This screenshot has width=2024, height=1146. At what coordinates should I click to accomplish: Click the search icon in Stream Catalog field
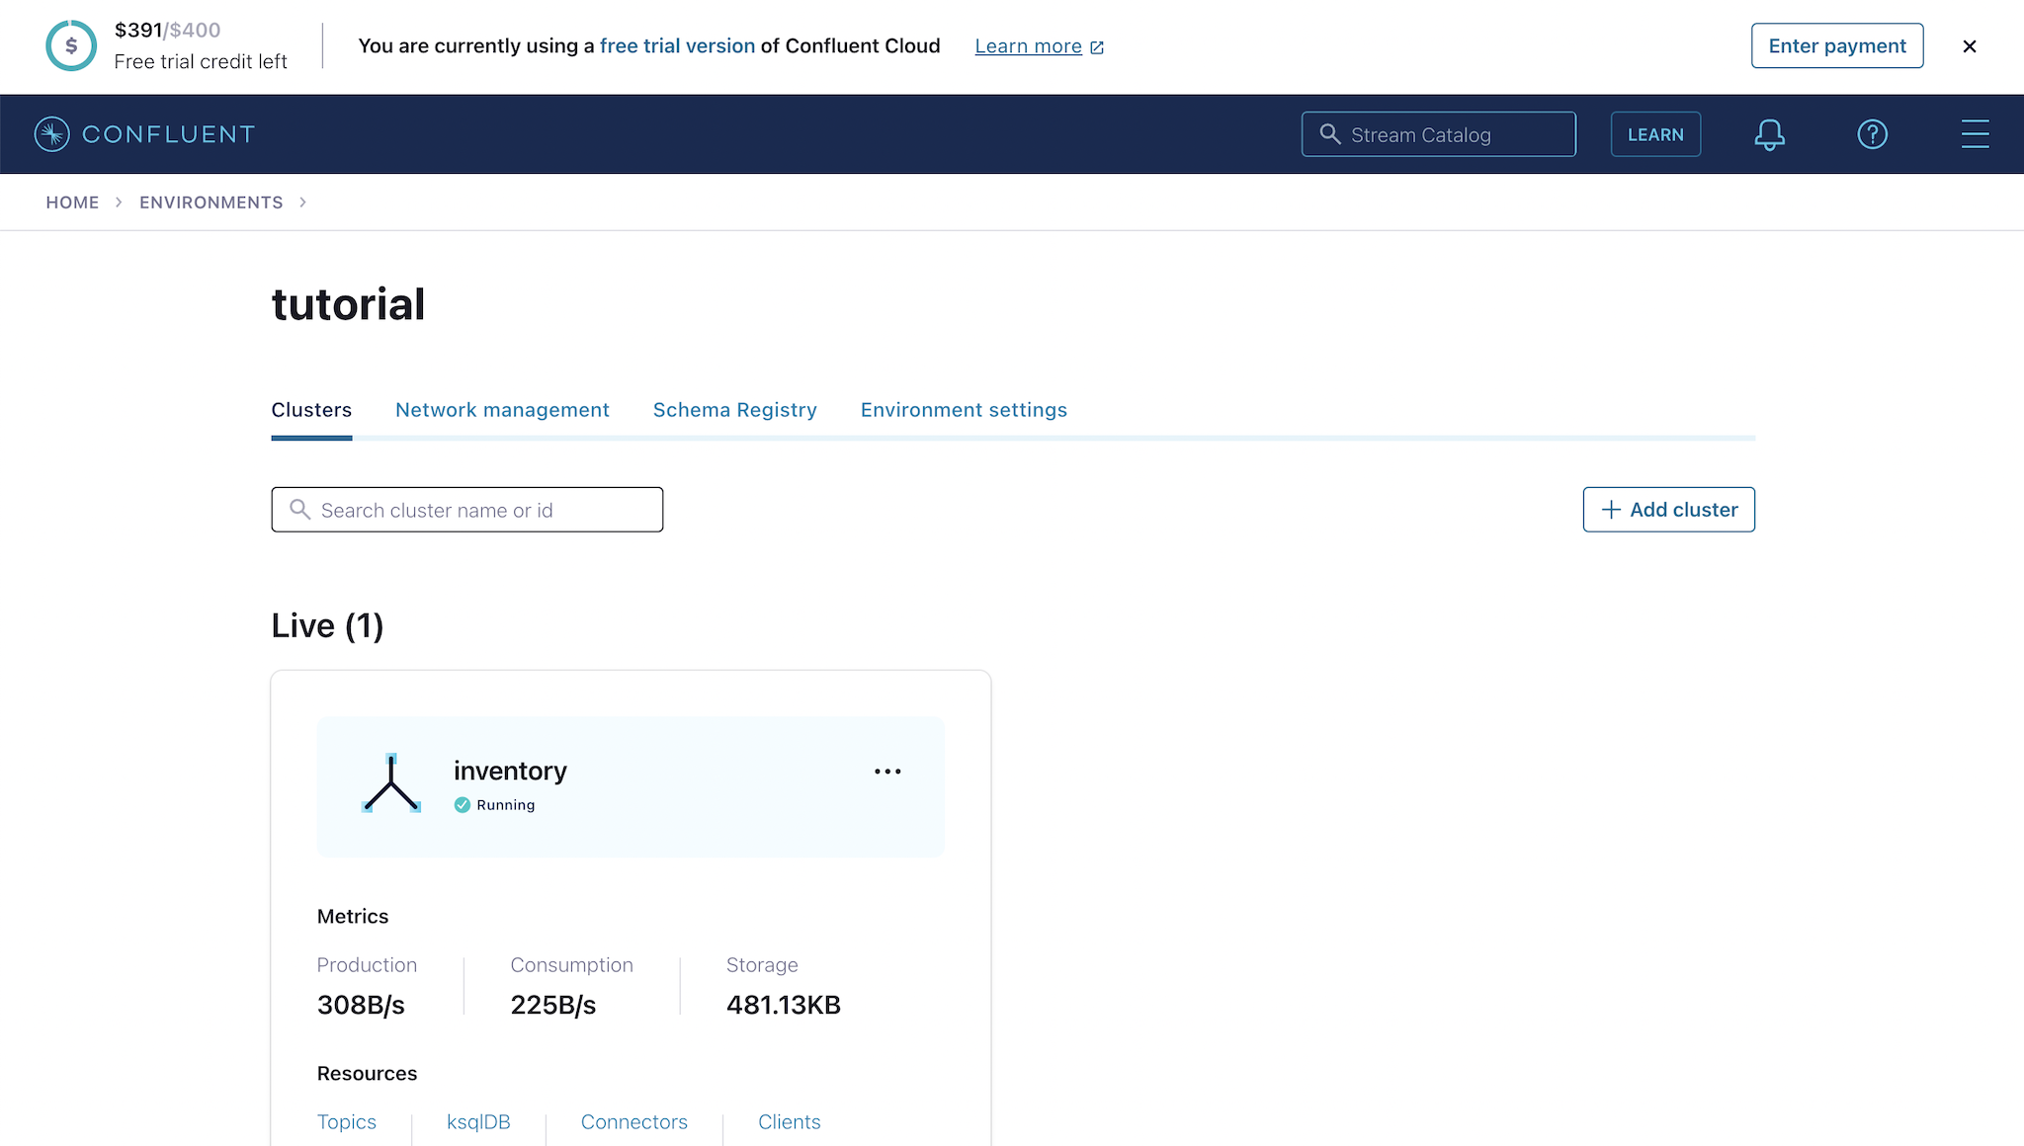pos(1330,134)
